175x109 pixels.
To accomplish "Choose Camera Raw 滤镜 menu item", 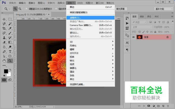I will pyautogui.click(x=91, y=25).
